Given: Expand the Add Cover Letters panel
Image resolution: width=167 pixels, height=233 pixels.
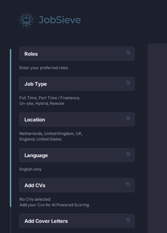Looking at the screenshot, I should tap(77, 221).
